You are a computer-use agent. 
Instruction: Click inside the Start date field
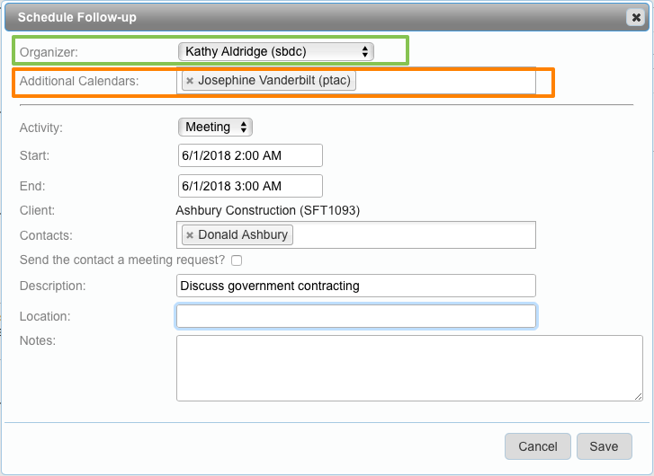250,155
